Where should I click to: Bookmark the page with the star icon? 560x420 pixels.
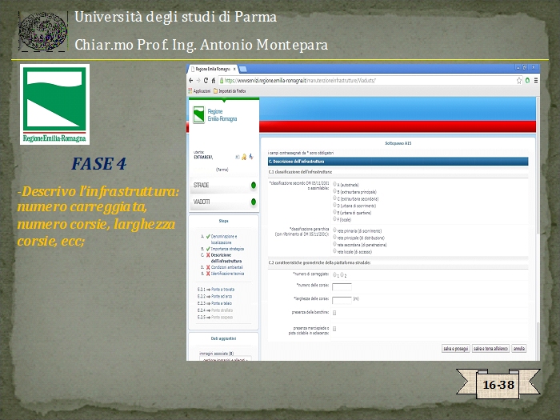tap(518, 81)
